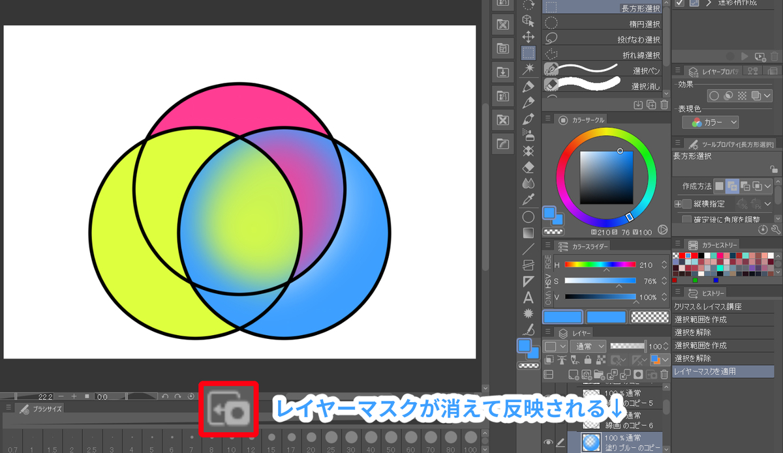This screenshot has width=783, height=453.
Task: Click the delete layer trash icon
Action: tap(664, 374)
